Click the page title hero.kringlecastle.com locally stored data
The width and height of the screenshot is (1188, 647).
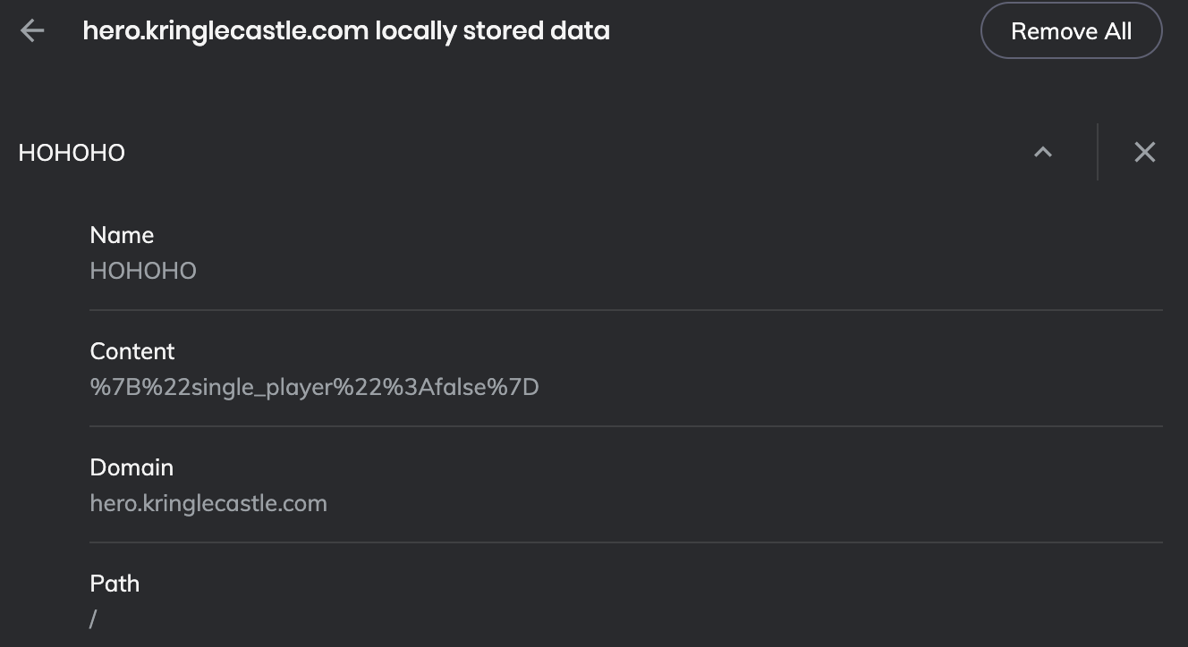[346, 31]
